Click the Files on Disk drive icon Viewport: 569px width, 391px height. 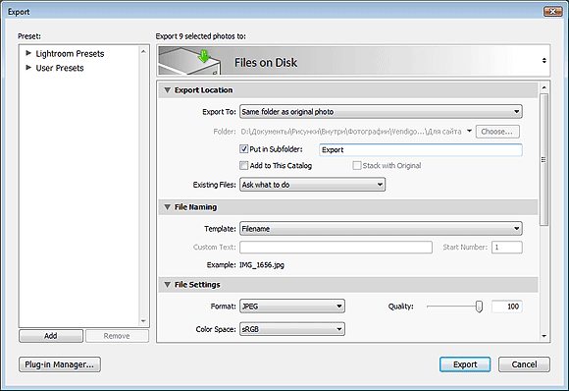[x=189, y=61]
